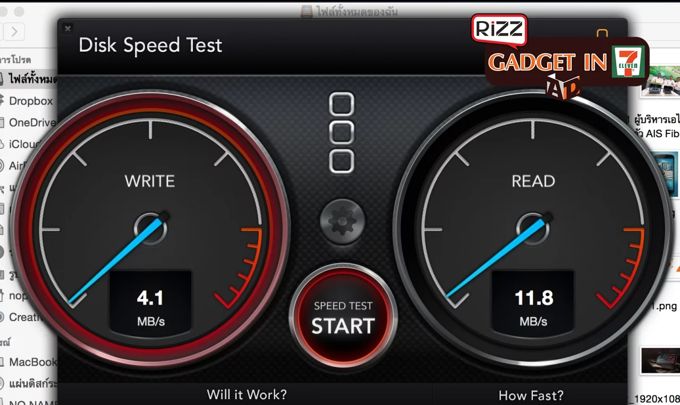Screen dimensions: 680x405
Task: Click the READ speed gauge
Action: 533,229
